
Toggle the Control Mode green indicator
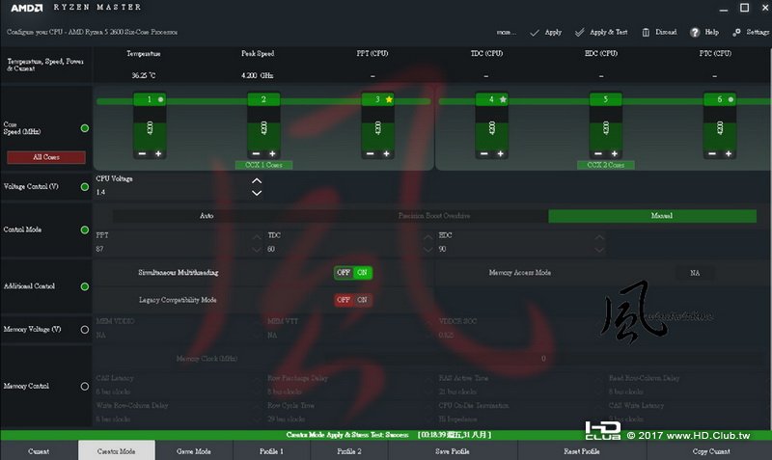pos(85,230)
